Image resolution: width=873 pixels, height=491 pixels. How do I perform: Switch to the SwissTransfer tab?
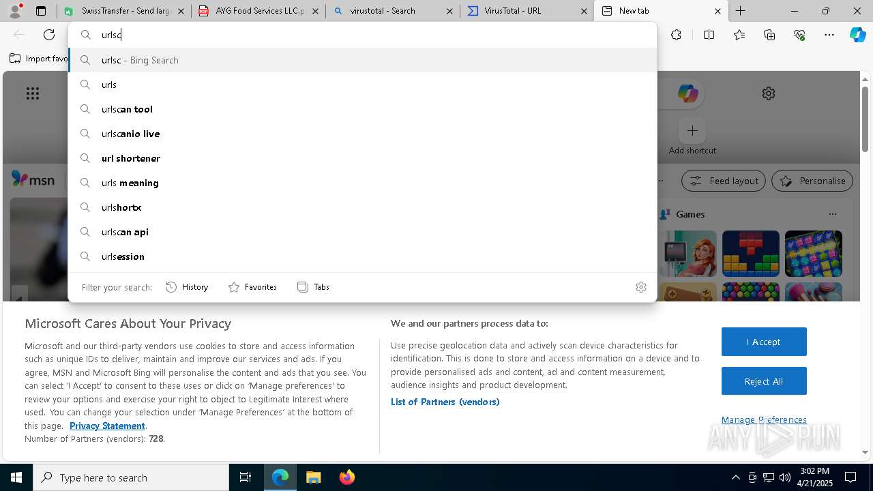(x=124, y=11)
